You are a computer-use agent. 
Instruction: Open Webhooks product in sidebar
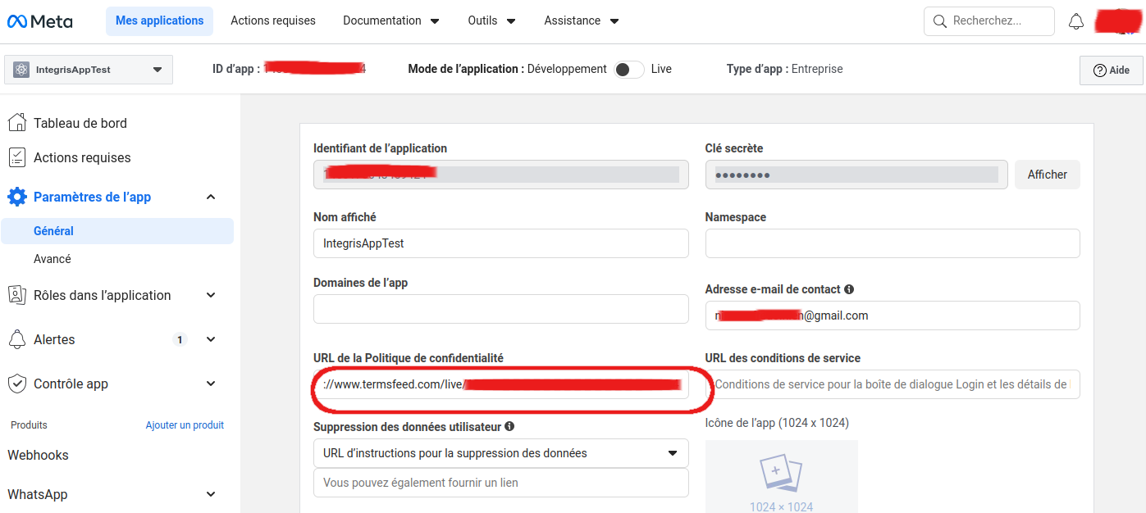tap(38, 455)
